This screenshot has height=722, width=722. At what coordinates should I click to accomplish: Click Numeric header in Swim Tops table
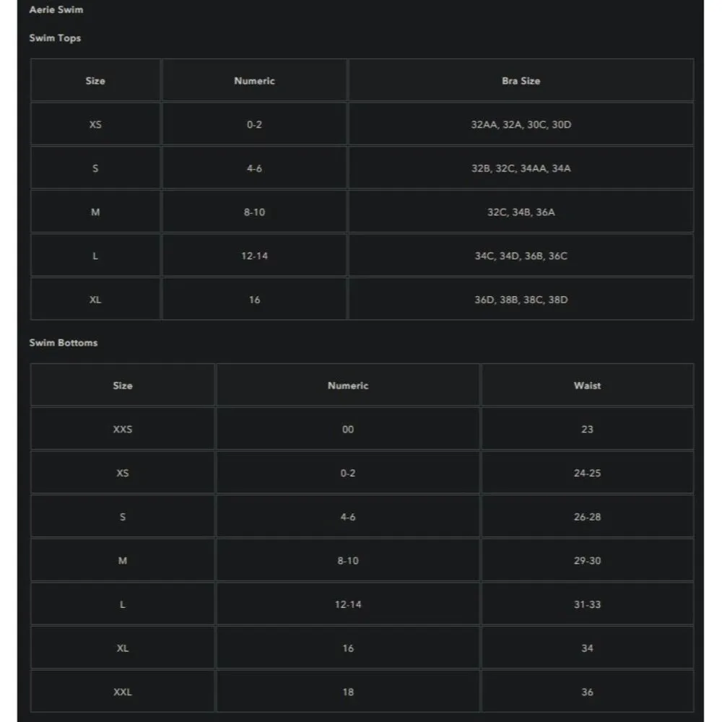coord(254,81)
